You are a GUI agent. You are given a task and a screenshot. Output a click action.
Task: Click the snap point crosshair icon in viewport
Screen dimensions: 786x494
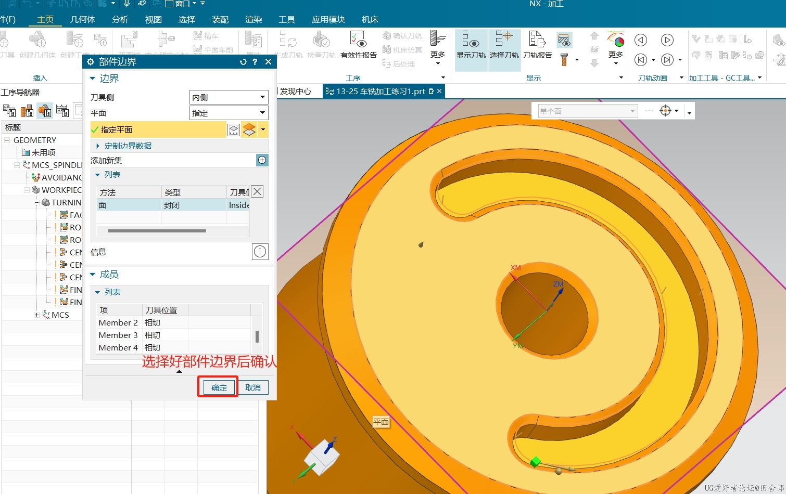(x=665, y=111)
